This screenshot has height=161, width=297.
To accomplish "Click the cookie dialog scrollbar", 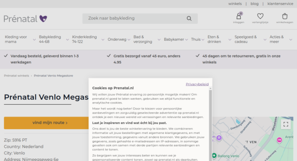I will (x=210, y=125).
